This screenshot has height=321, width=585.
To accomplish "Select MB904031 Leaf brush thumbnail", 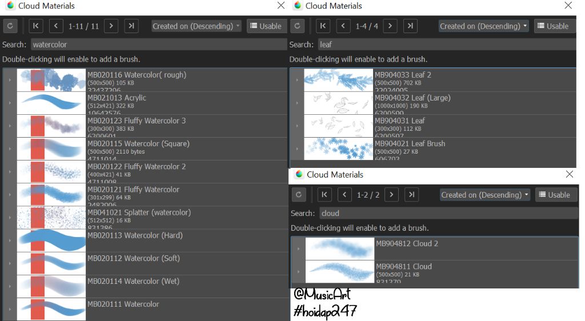I will (338, 126).
